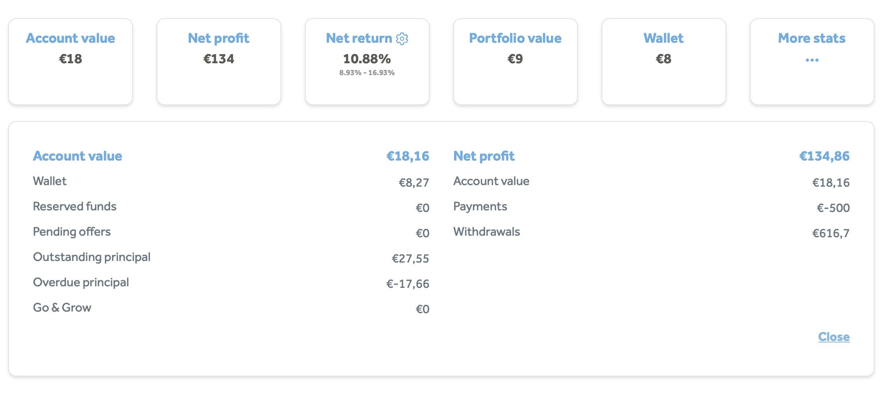The width and height of the screenshot is (882, 397).
Task: Select the Pending offers row label
Action: 72,232
